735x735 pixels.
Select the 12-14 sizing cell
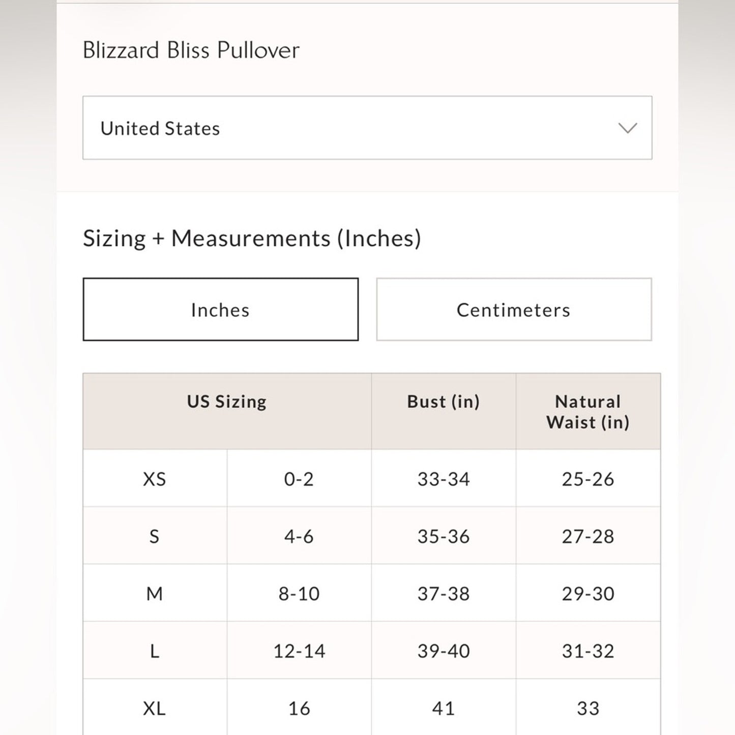[299, 651]
